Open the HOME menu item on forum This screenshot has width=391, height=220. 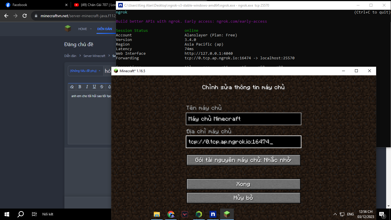[x=83, y=29]
